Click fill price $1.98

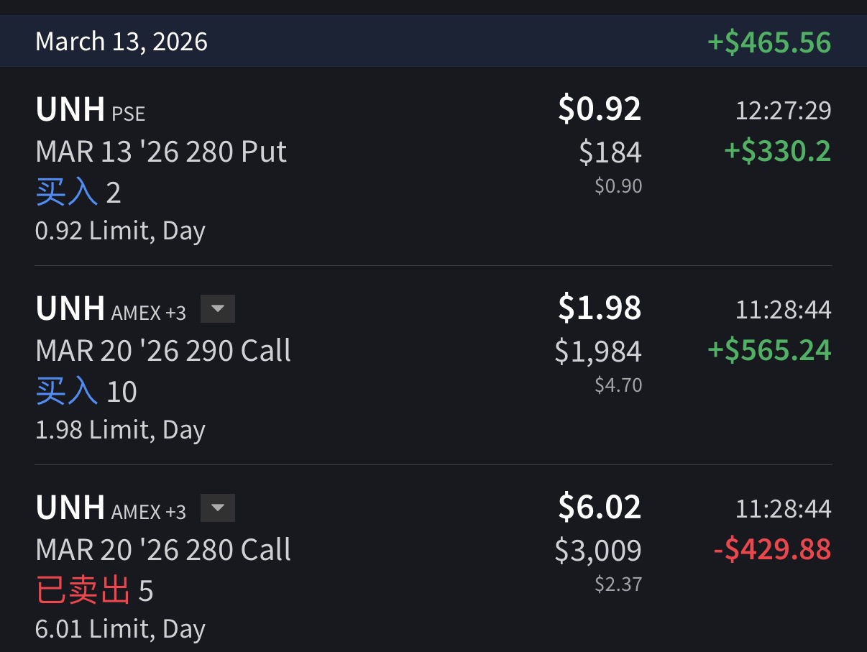point(599,308)
